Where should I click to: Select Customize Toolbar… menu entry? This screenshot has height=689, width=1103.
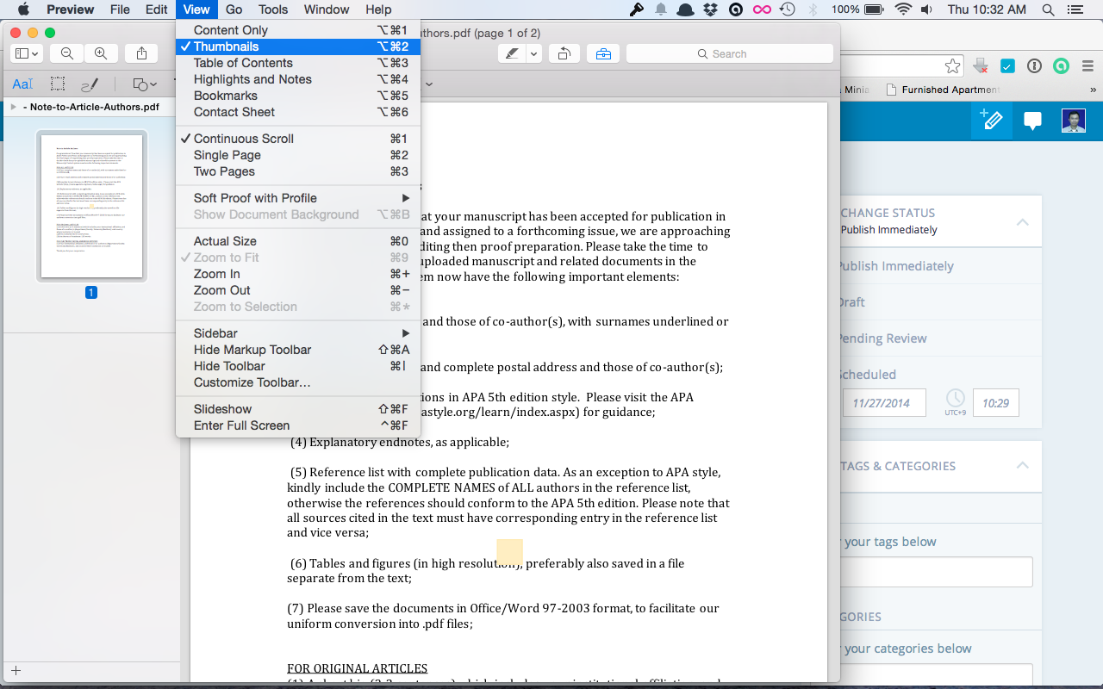click(252, 382)
